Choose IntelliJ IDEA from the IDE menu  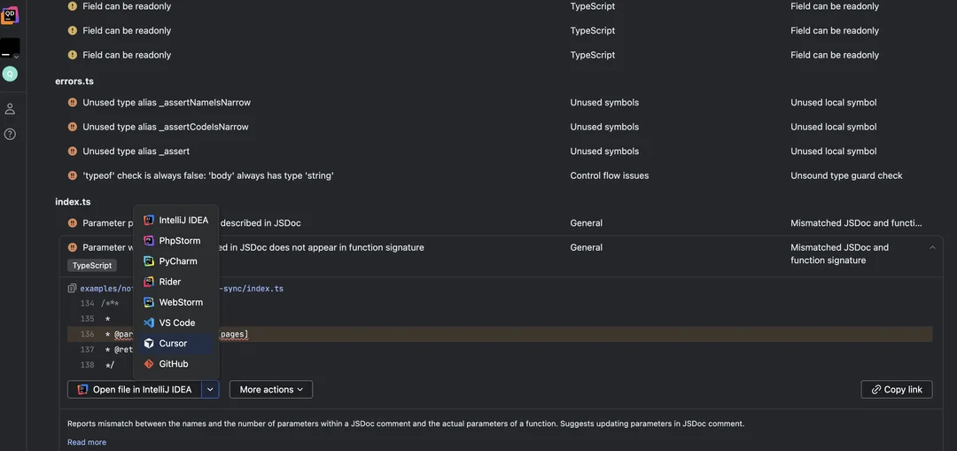point(175,221)
